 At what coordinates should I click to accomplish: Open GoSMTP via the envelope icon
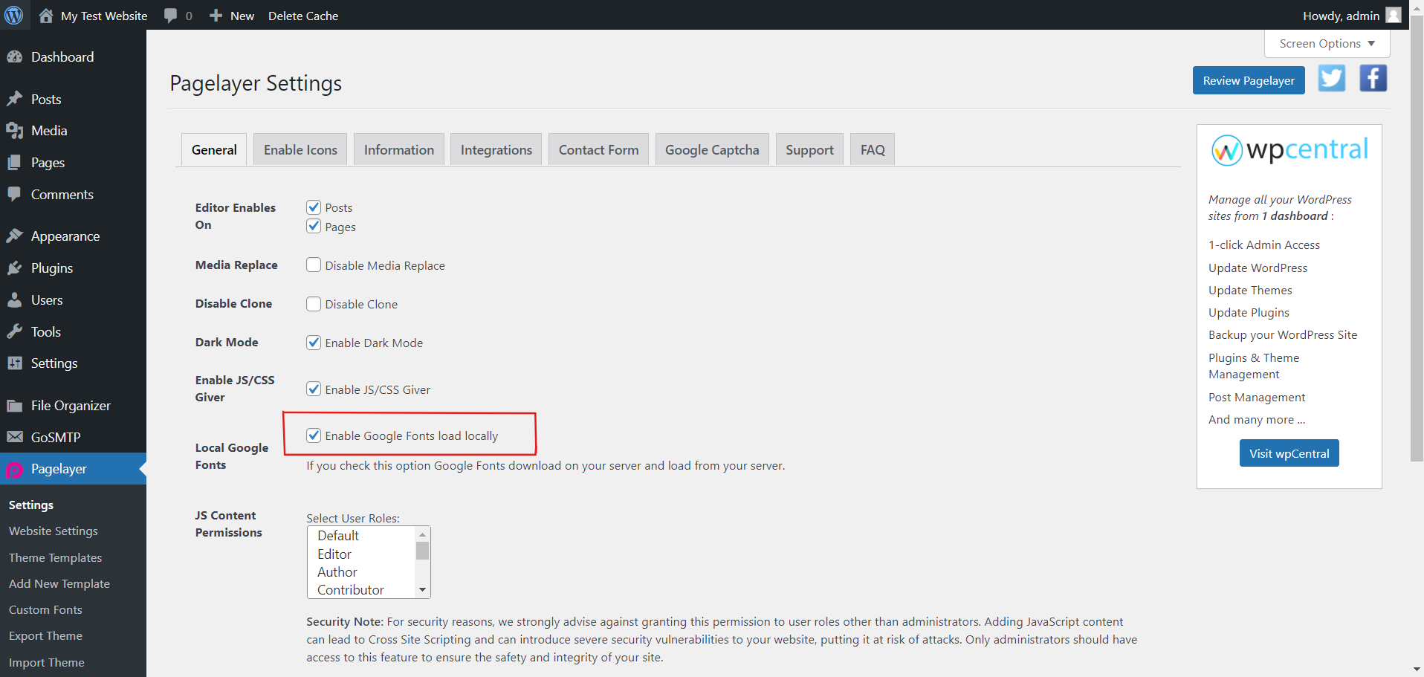coord(16,437)
